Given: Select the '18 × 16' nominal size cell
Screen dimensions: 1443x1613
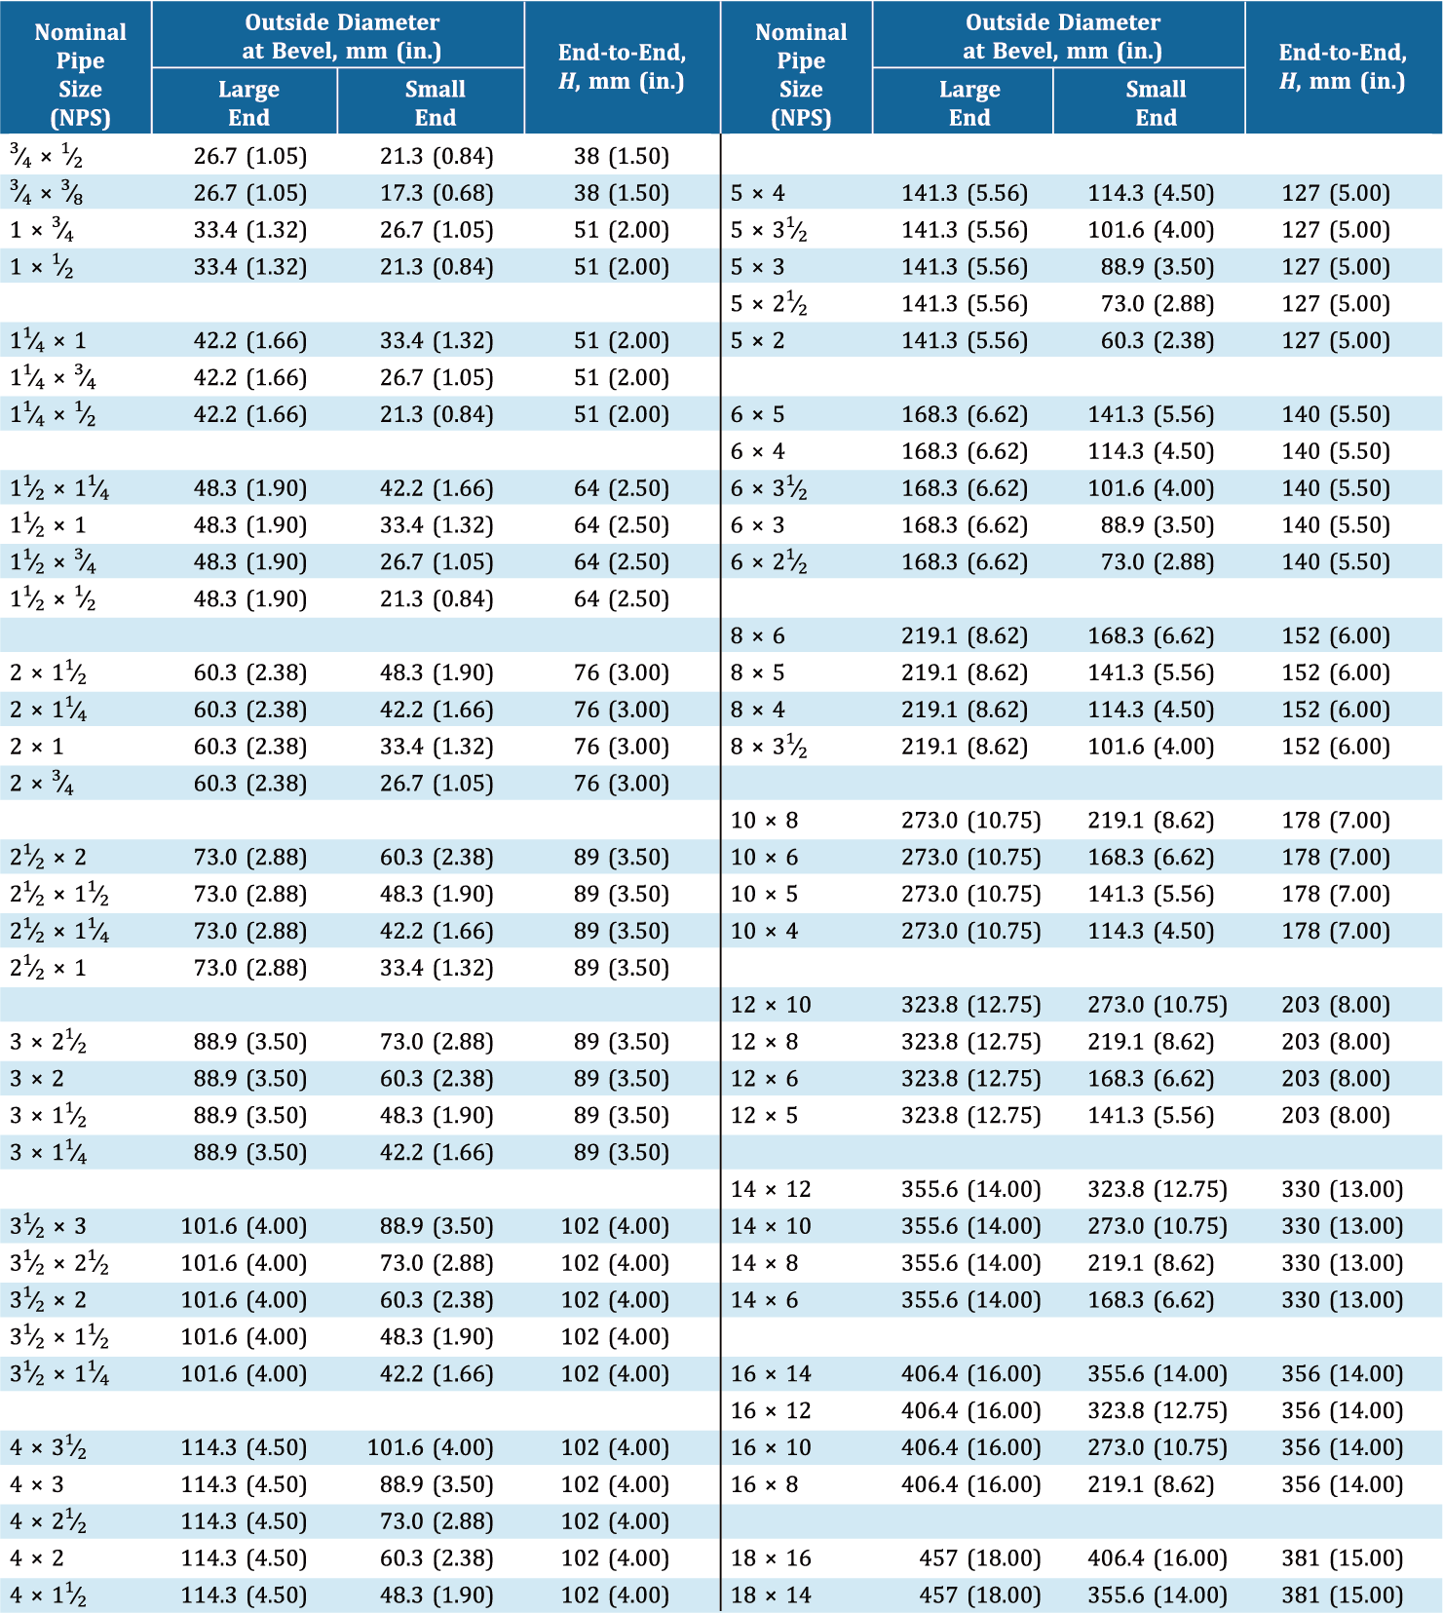Looking at the screenshot, I should point(771,1559).
